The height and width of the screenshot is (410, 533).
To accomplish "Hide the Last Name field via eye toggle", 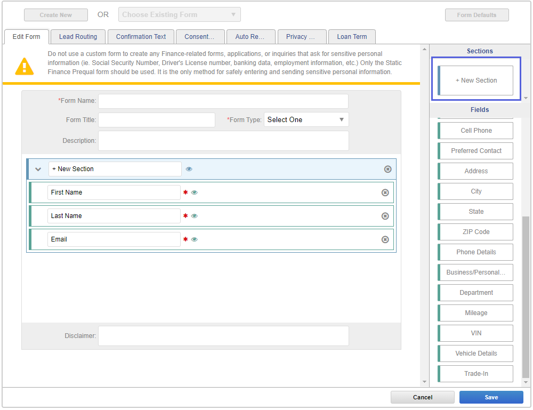I will pos(195,216).
